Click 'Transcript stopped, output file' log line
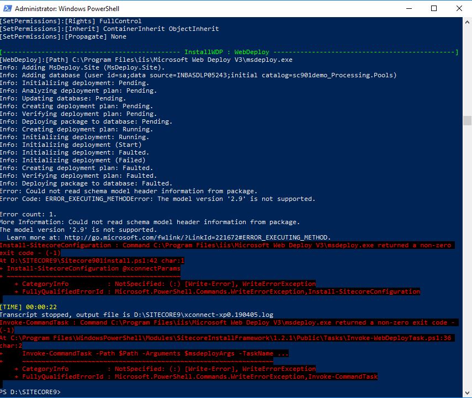 pos(137,315)
